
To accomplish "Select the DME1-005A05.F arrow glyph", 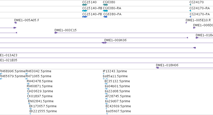I will [x=15, y=23].
